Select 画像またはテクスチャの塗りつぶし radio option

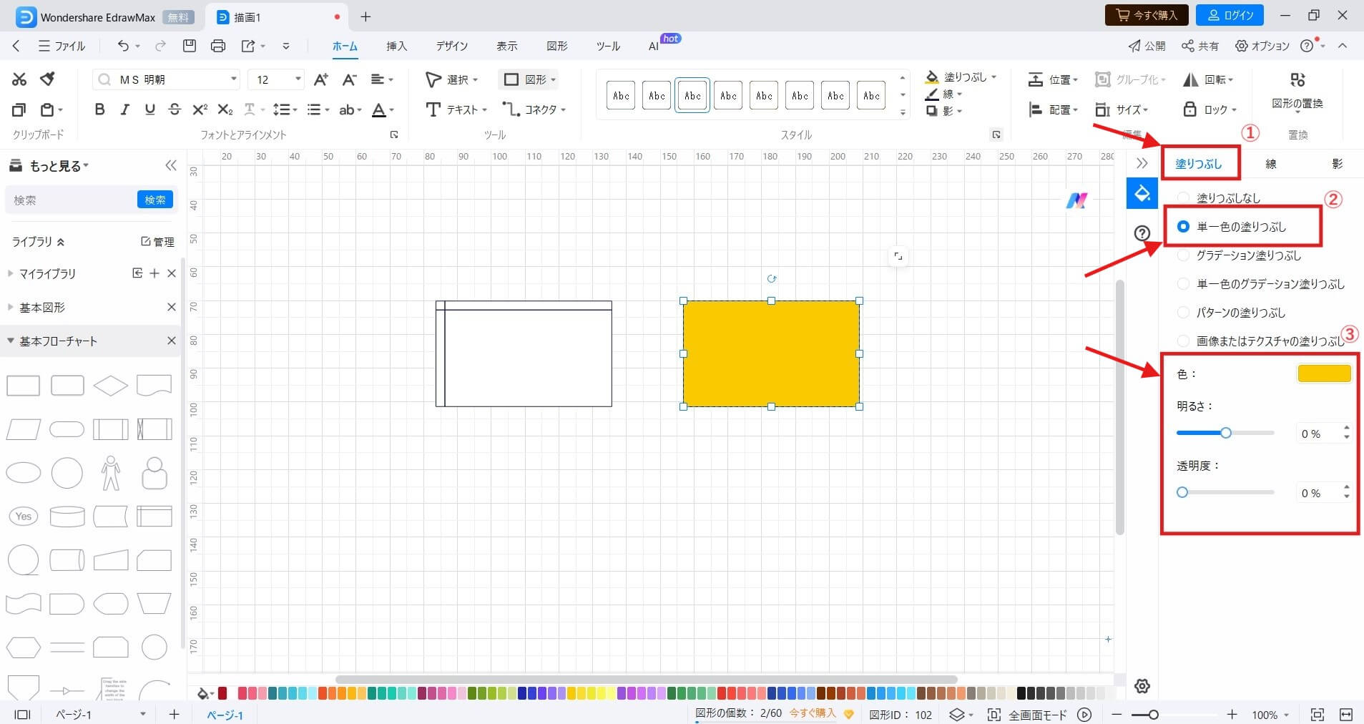(1183, 341)
